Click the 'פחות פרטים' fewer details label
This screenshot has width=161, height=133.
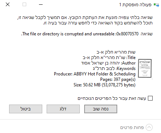132,128
